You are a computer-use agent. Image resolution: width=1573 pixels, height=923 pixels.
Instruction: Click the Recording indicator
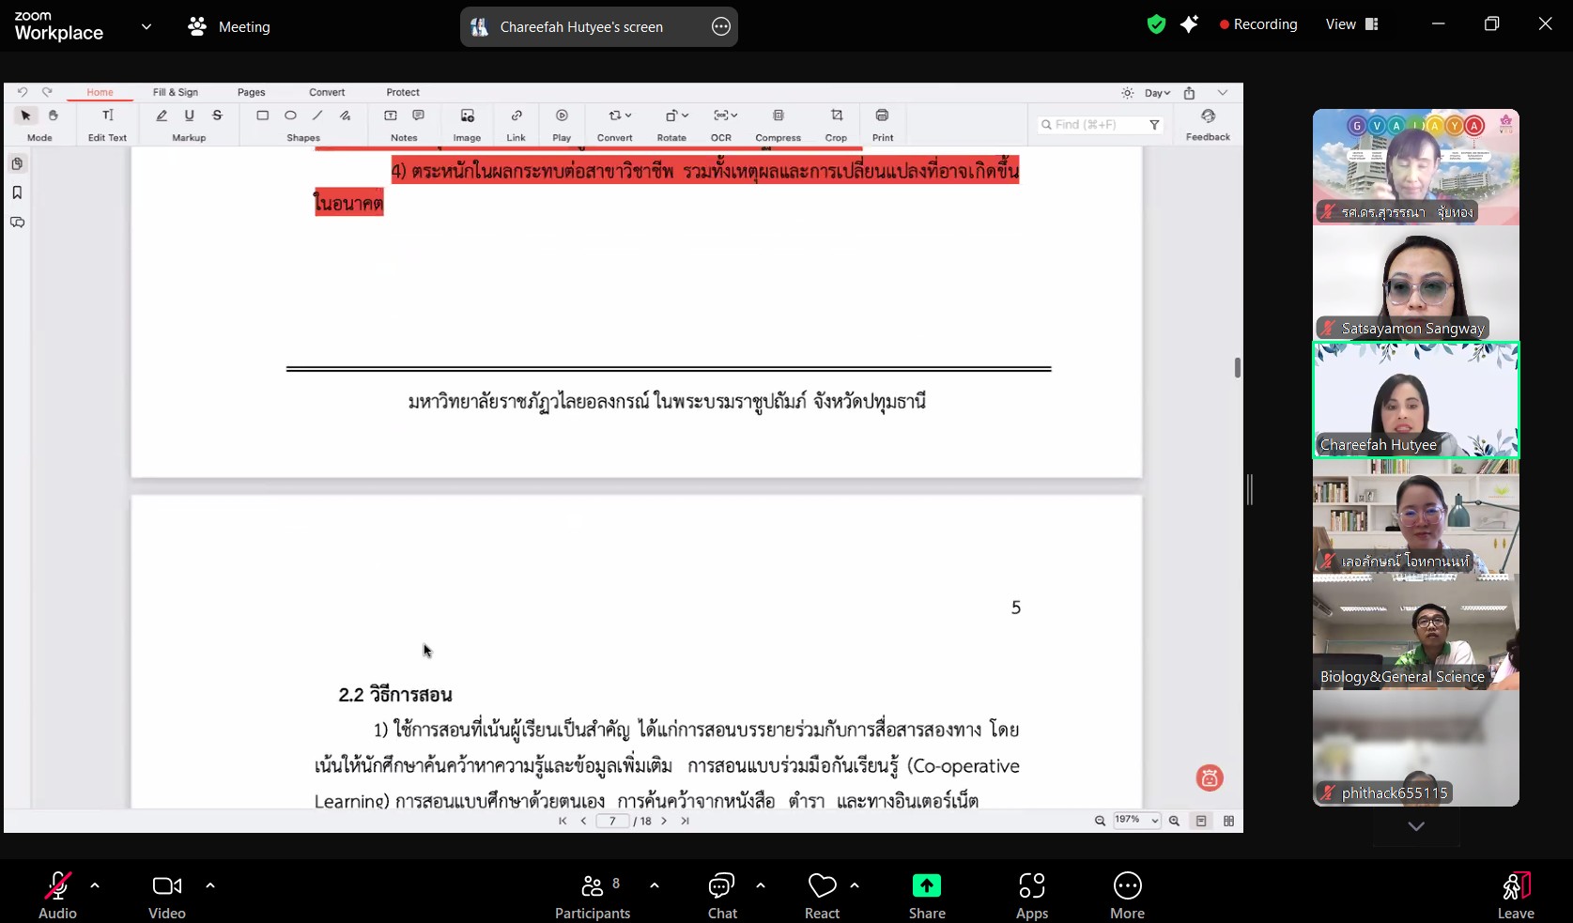tap(1258, 25)
